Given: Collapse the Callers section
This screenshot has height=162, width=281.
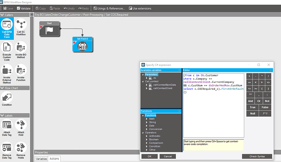Looking at the screenshot, I should pos(2,15).
